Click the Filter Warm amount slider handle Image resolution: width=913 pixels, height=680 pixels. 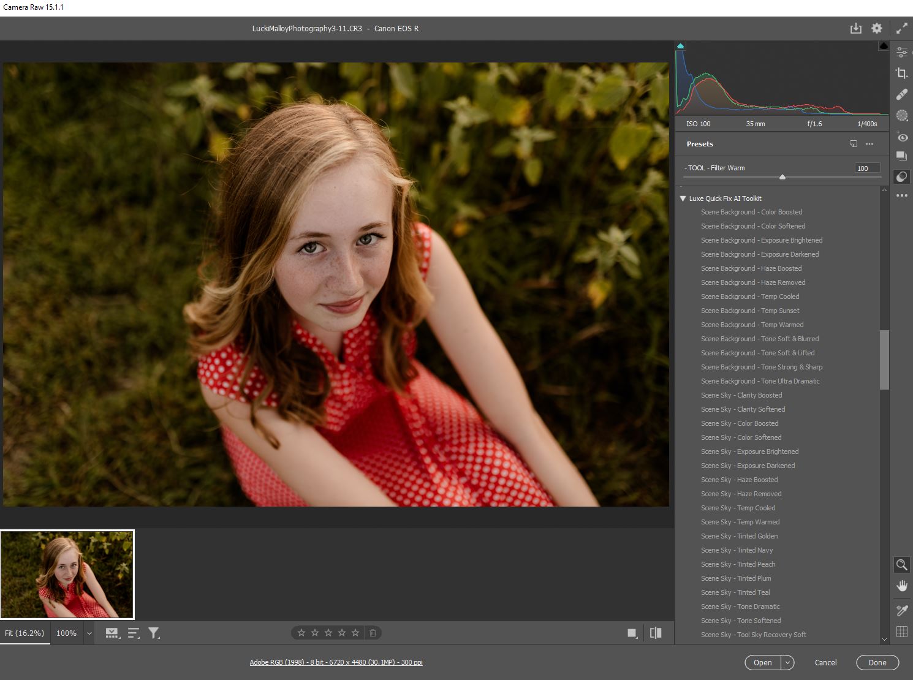click(x=782, y=177)
